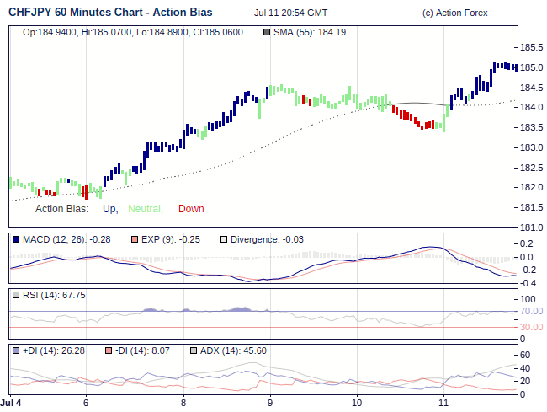The height and width of the screenshot is (412, 547).
Task: Click the SMA (55) legend color square
Action: coord(268,32)
